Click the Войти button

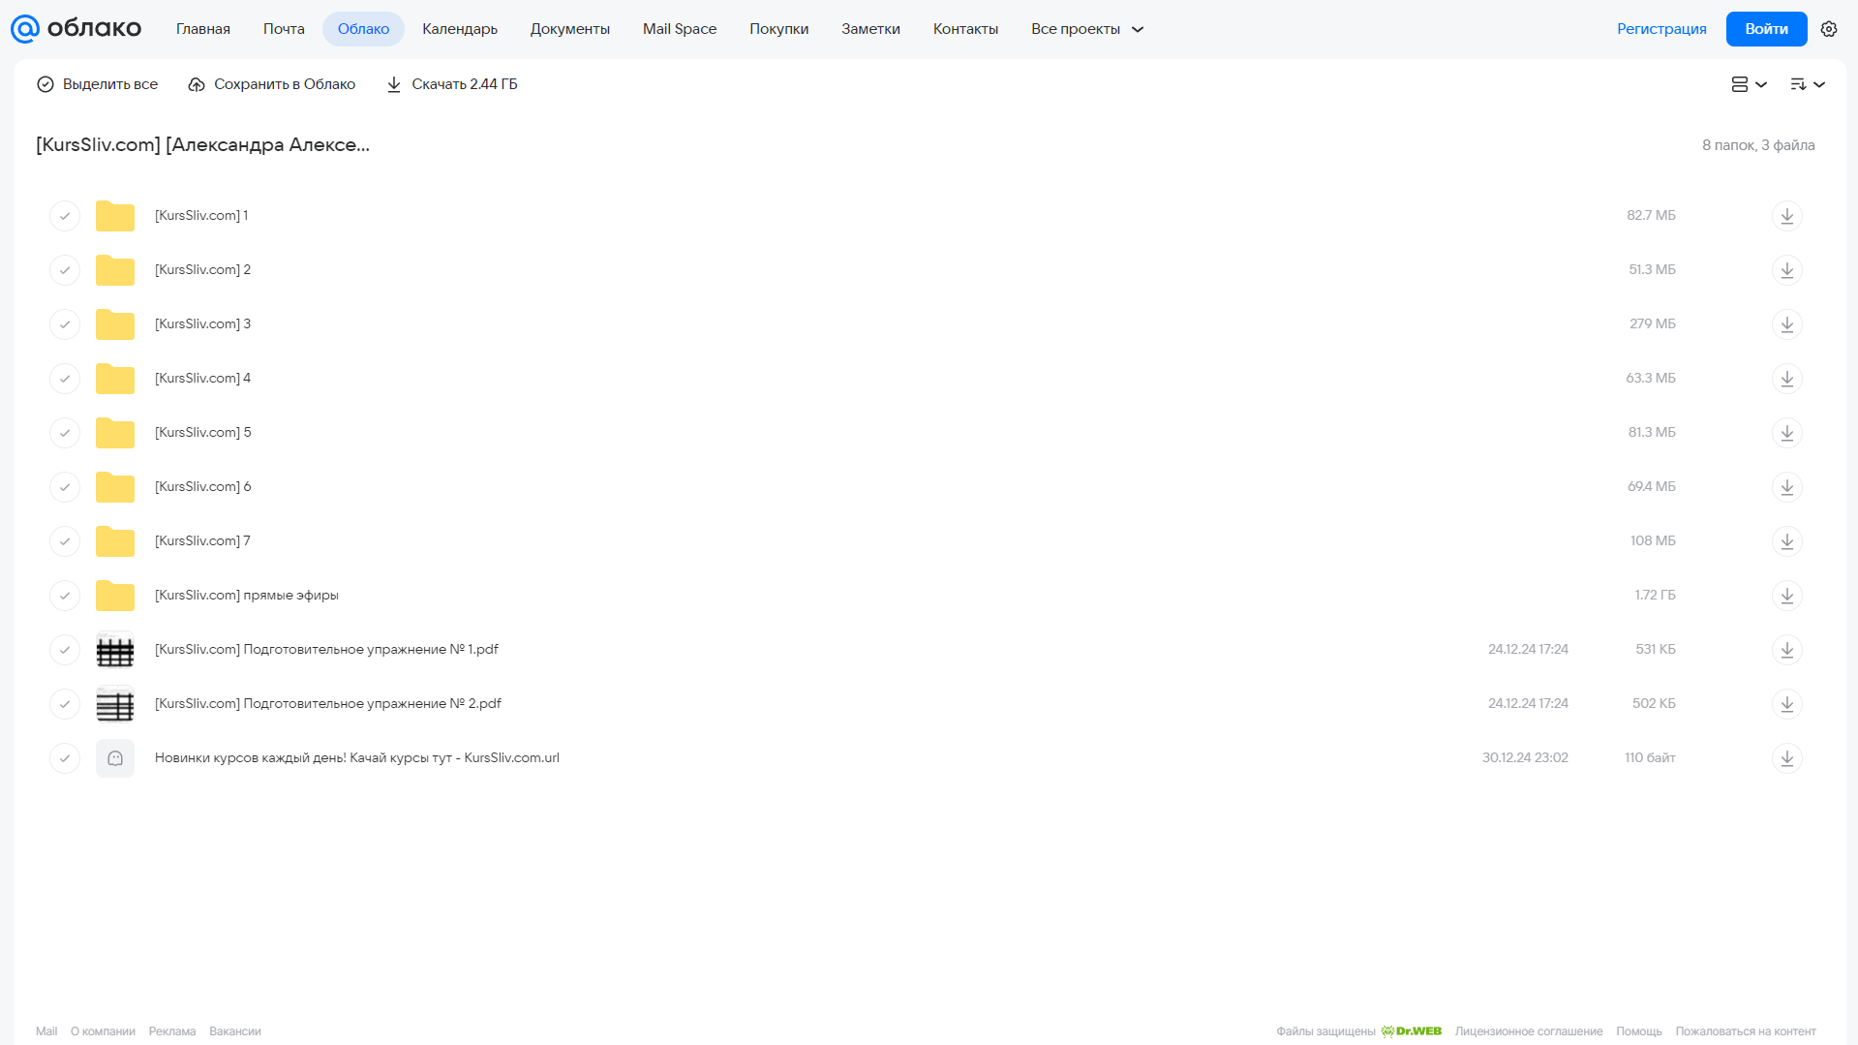tap(1766, 29)
